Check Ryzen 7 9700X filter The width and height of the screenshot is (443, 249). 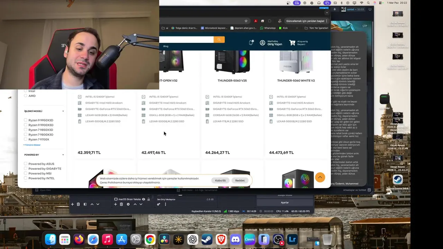point(26,140)
